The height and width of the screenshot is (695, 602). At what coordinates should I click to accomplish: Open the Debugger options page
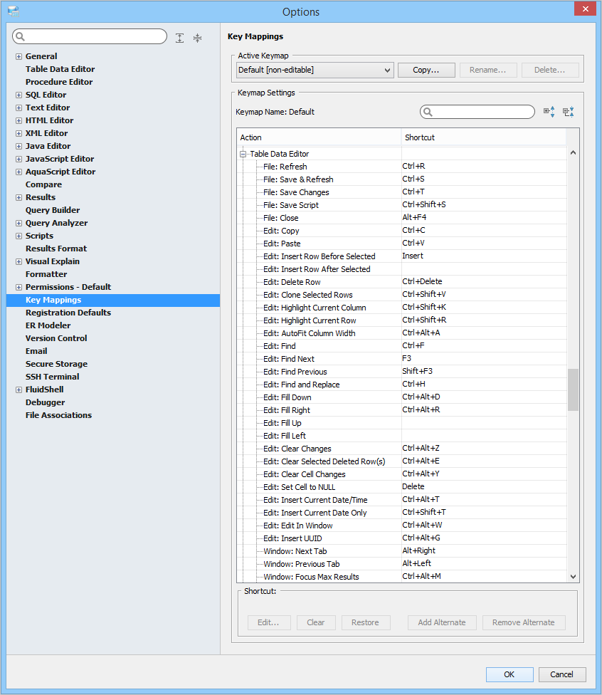pos(45,403)
